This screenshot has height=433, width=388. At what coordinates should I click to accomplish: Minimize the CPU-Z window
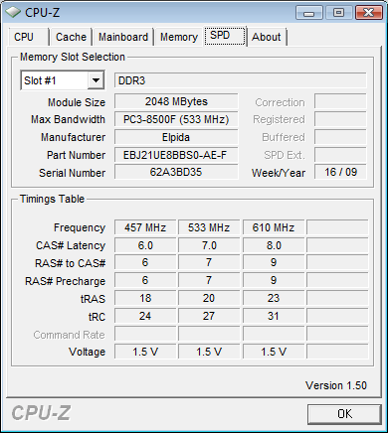(308, 13)
